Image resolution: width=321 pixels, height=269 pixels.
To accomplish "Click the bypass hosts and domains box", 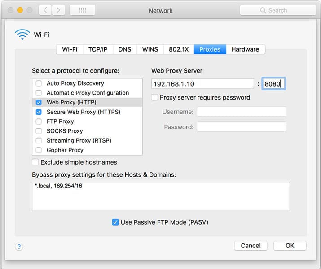I will pyautogui.click(x=161, y=197).
